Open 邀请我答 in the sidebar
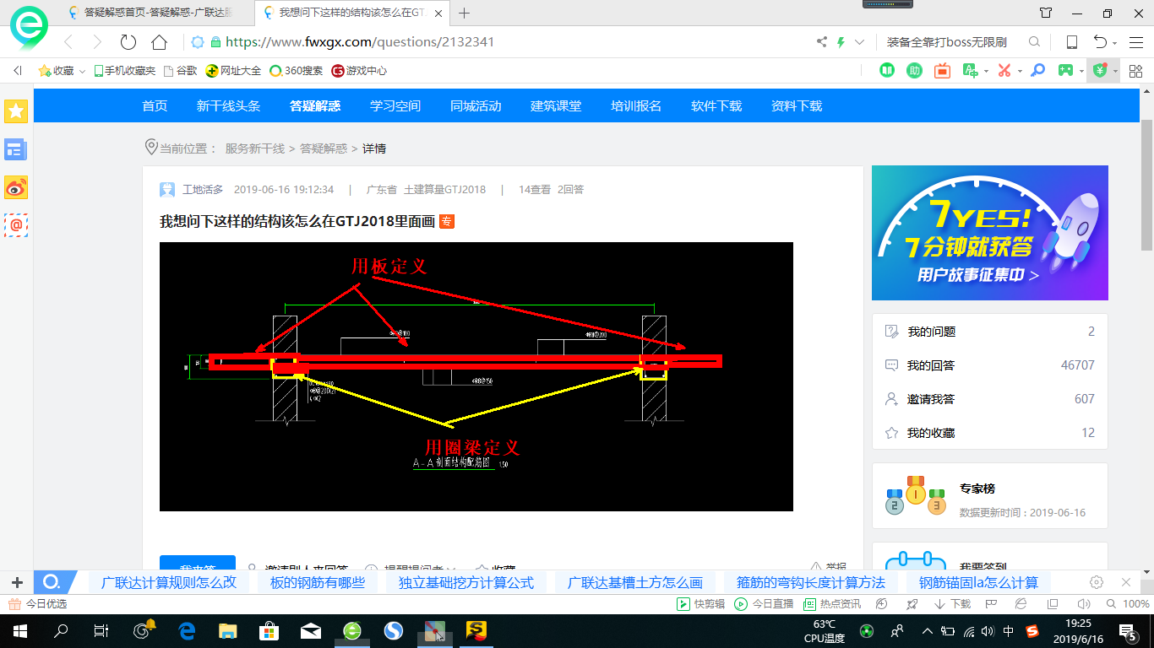The image size is (1154, 648). click(x=989, y=399)
